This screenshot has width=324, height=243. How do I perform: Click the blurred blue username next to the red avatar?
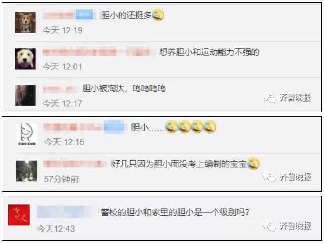(65, 212)
